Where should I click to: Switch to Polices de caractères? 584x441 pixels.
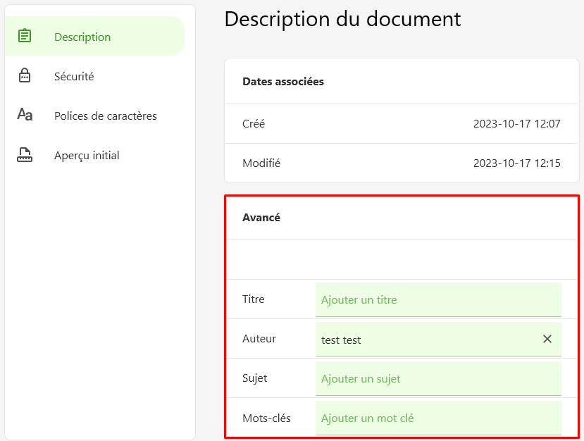coord(94,115)
